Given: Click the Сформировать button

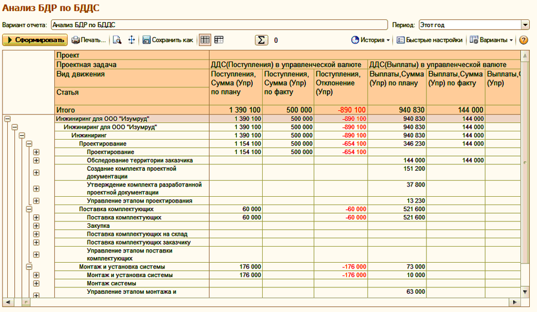Looking at the screenshot, I should [x=35, y=40].
